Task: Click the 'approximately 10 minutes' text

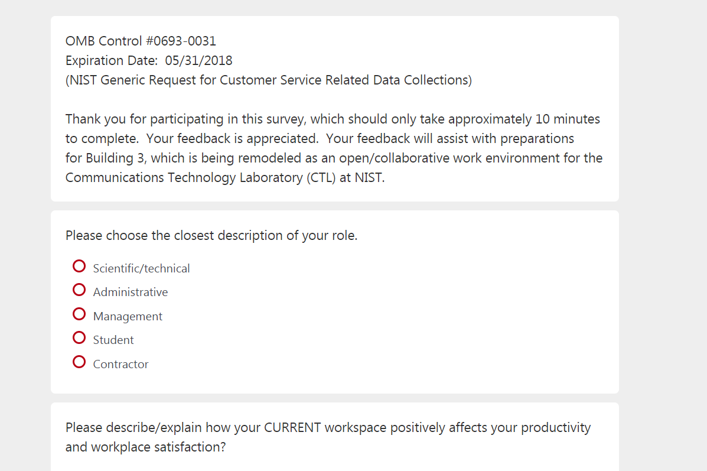Action: 524,119
